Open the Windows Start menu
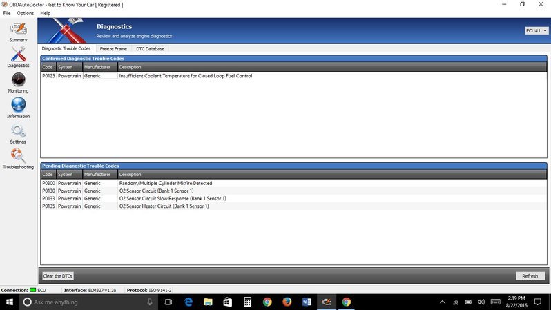551x310 pixels. pyautogui.click(x=10, y=302)
